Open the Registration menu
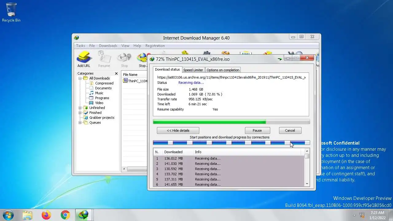Image resolution: width=393 pixels, height=221 pixels. coord(155,46)
